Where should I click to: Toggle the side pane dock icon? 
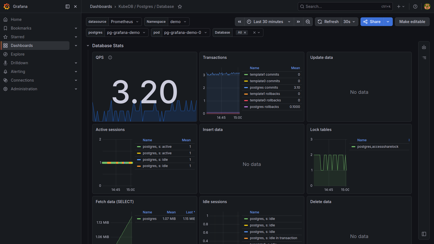pos(424,234)
